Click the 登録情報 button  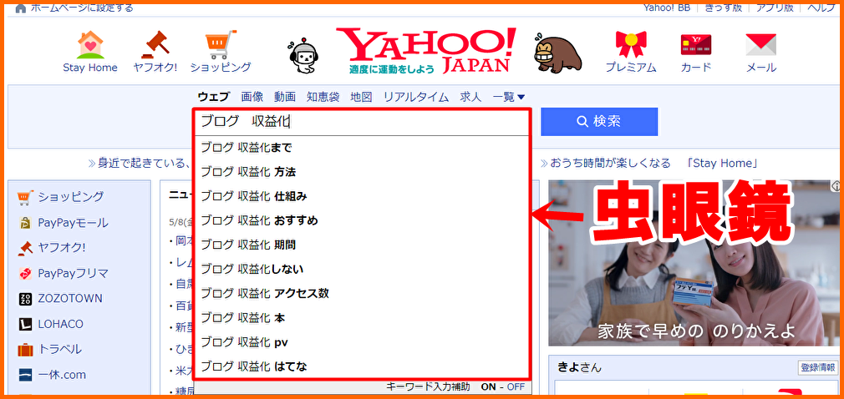(817, 368)
